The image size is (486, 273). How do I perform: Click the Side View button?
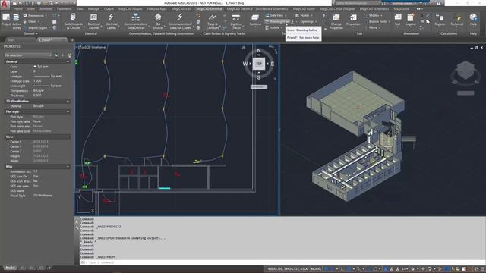276,15
